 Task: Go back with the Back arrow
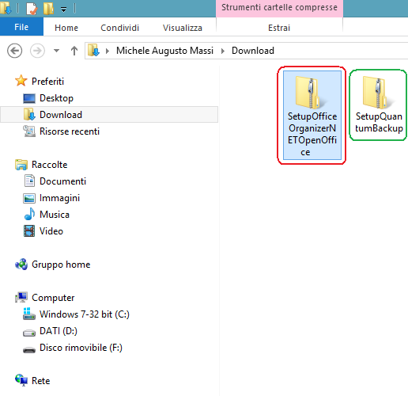[x=14, y=51]
